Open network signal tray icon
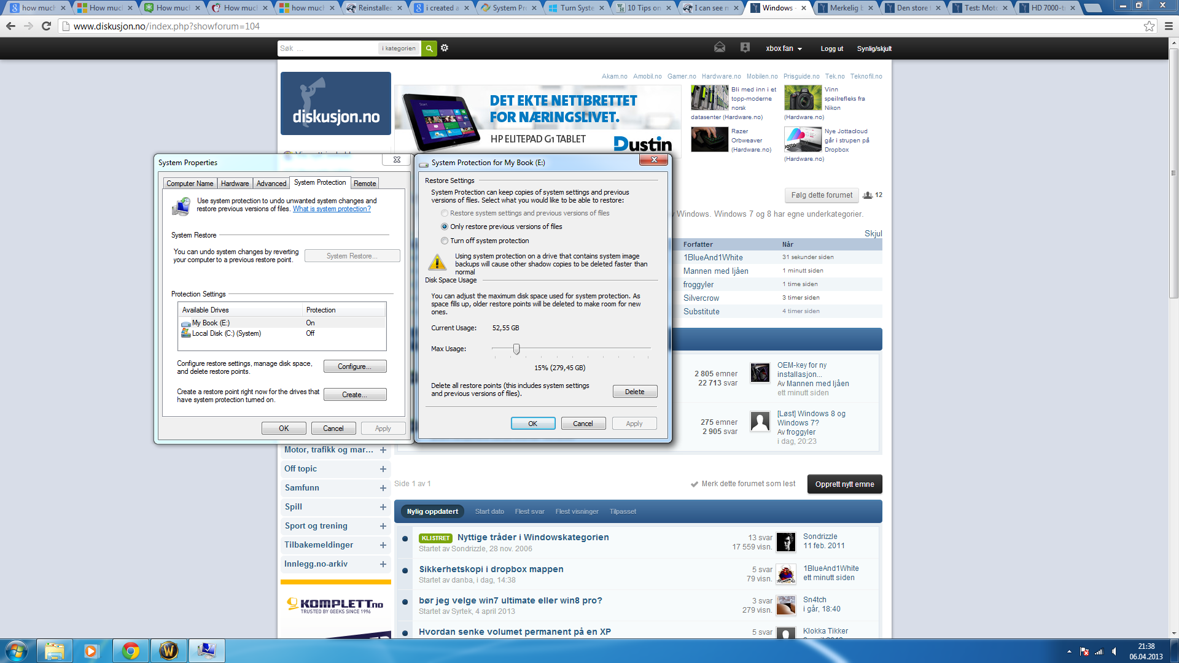1179x663 pixels. click(x=1099, y=651)
